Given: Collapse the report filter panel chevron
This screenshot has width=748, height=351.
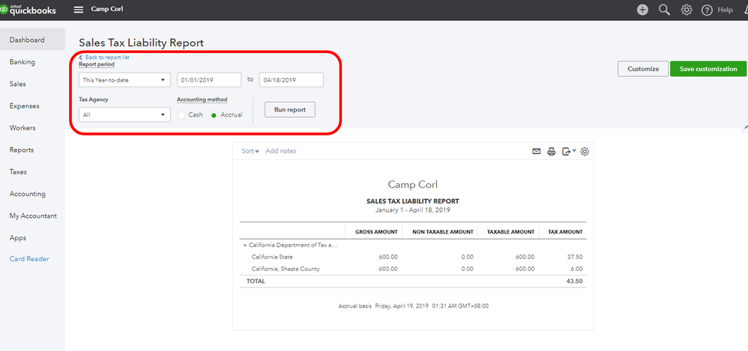Looking at the screenshot, I should point(745,126).
